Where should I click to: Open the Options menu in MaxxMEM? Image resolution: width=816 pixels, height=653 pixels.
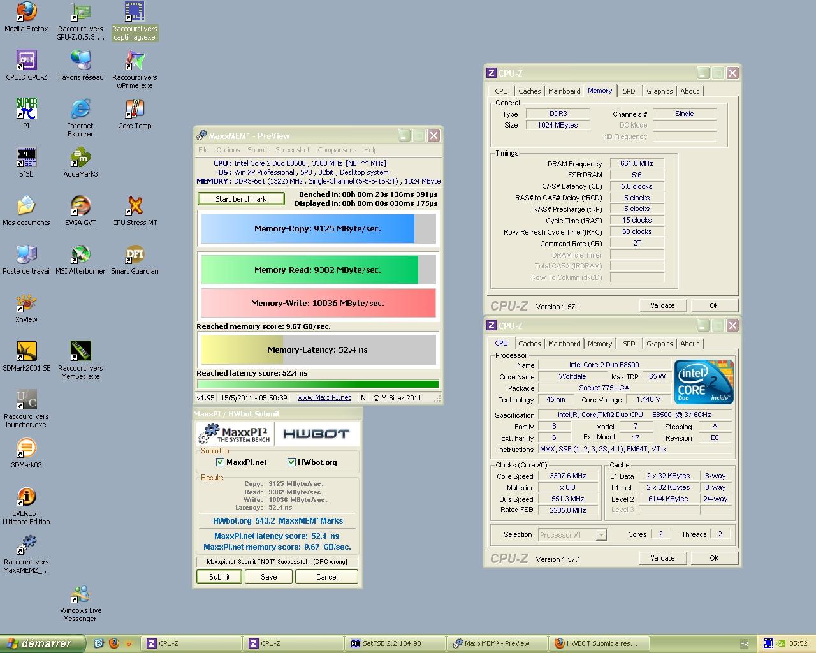click(x=228, y=150)
